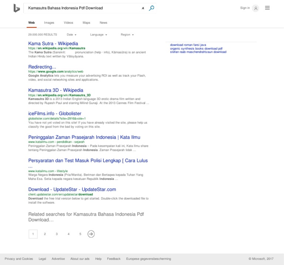284x265 pixels.
Task: Open Kamasutra 3D - Wikipedia result
Action: [x=55, y=90]
